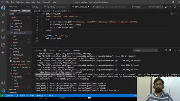Open the Help menu
The image size is (180, 101).
(54, 2)
